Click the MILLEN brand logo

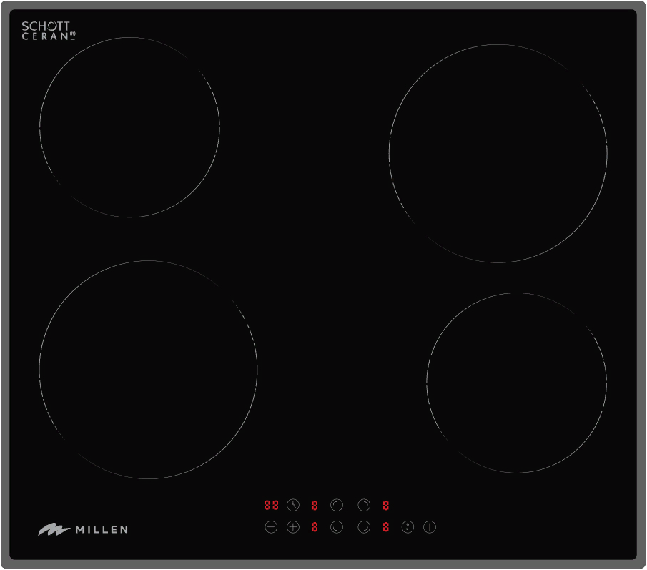pos(83,530)
